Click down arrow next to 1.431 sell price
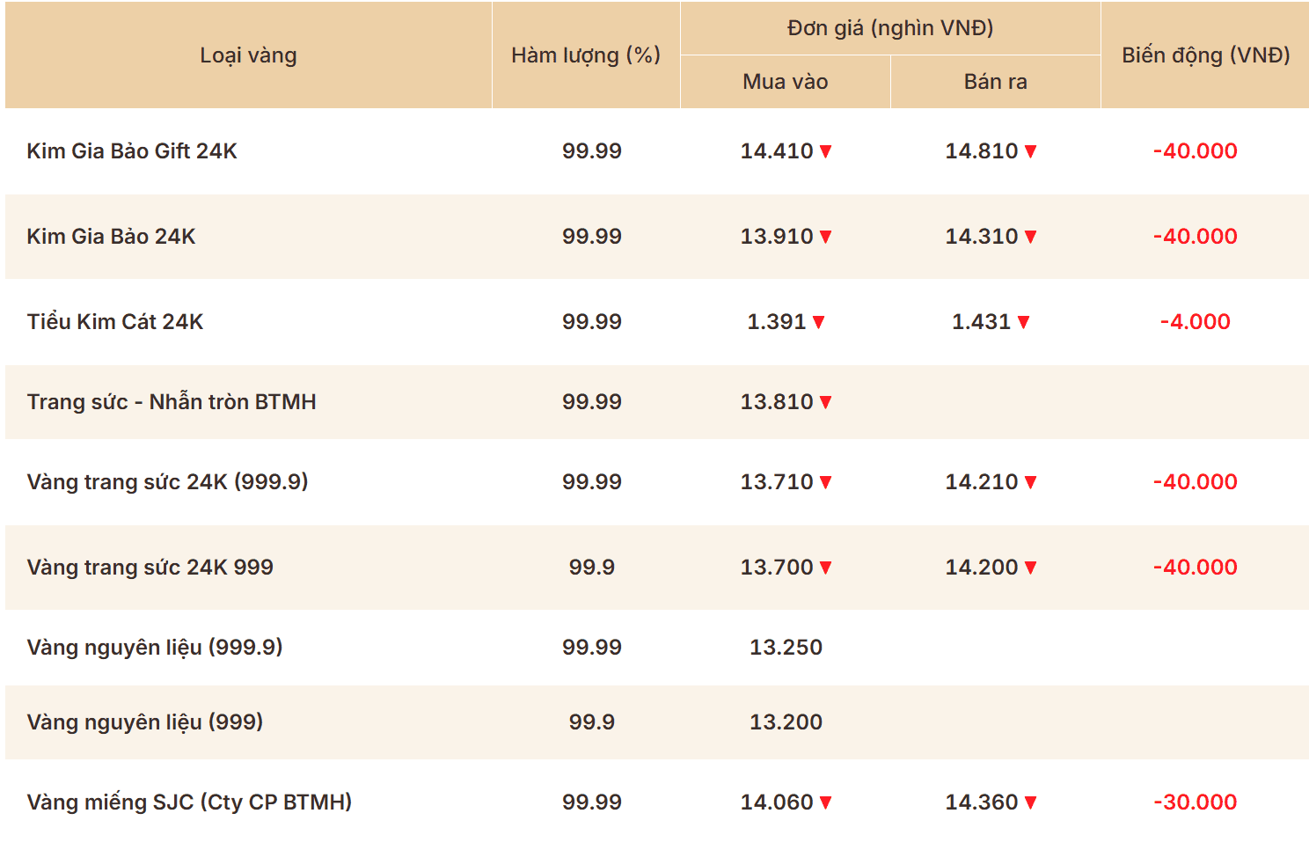The height and width of the screenshot is (850, 1309). [1023, 322]
